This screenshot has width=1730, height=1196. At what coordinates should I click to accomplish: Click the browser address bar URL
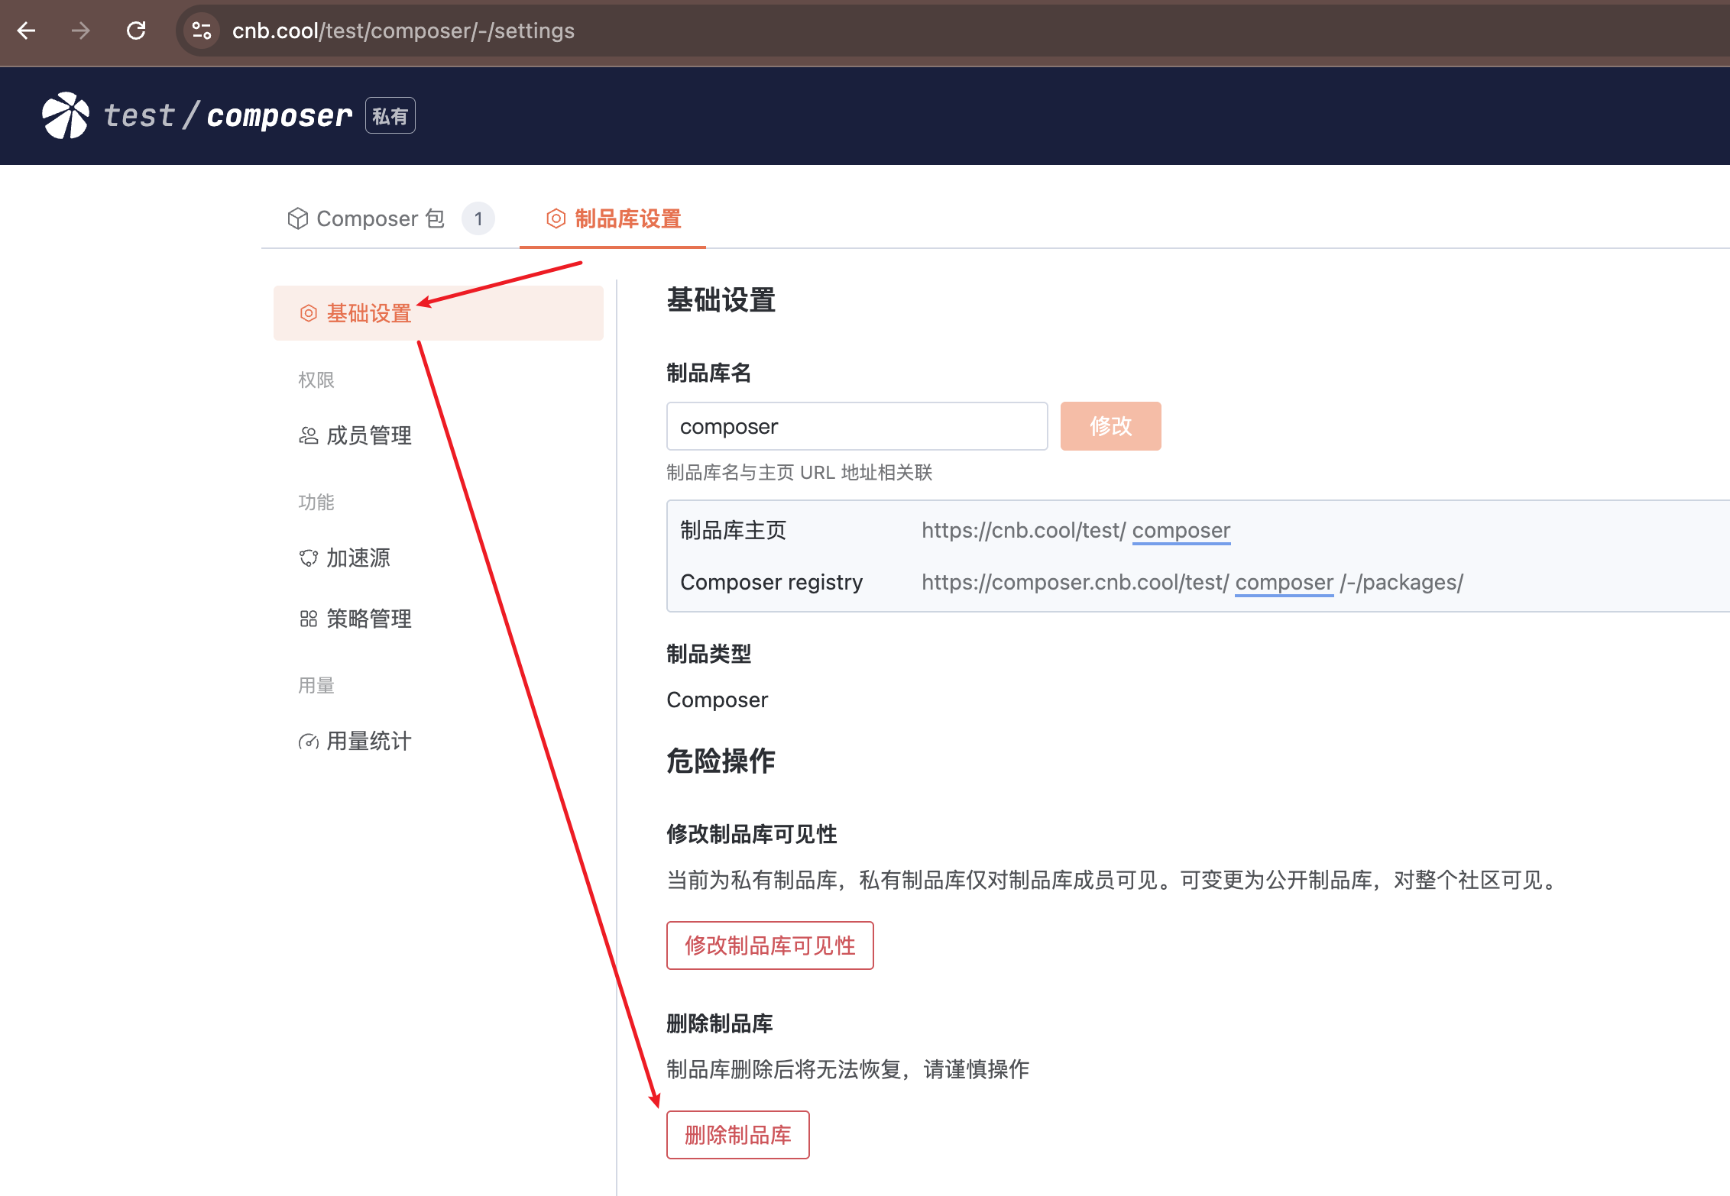(x=403, y=31)
